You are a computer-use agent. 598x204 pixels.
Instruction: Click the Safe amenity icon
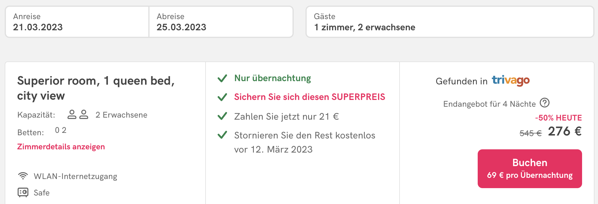coord(23,192)
